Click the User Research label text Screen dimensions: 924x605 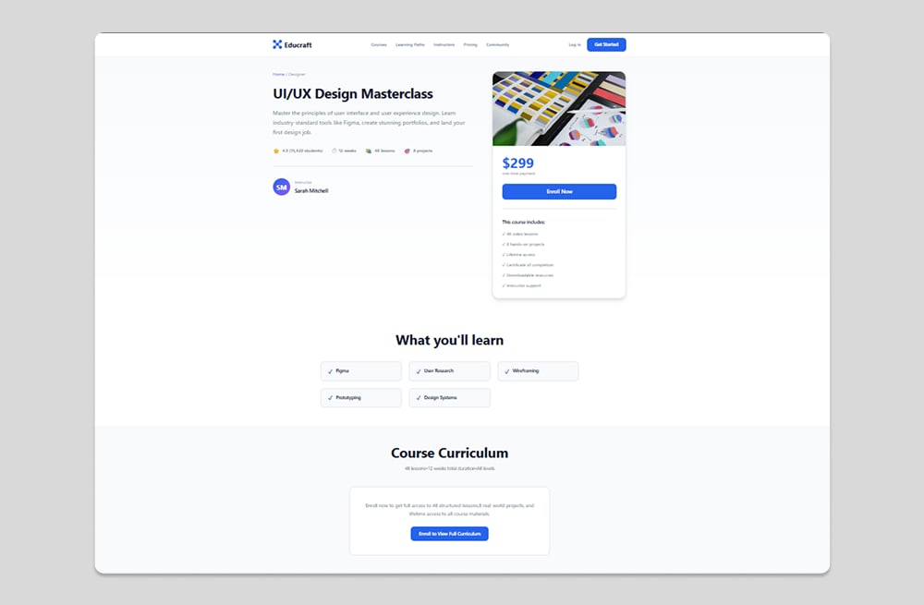(439, 371)
